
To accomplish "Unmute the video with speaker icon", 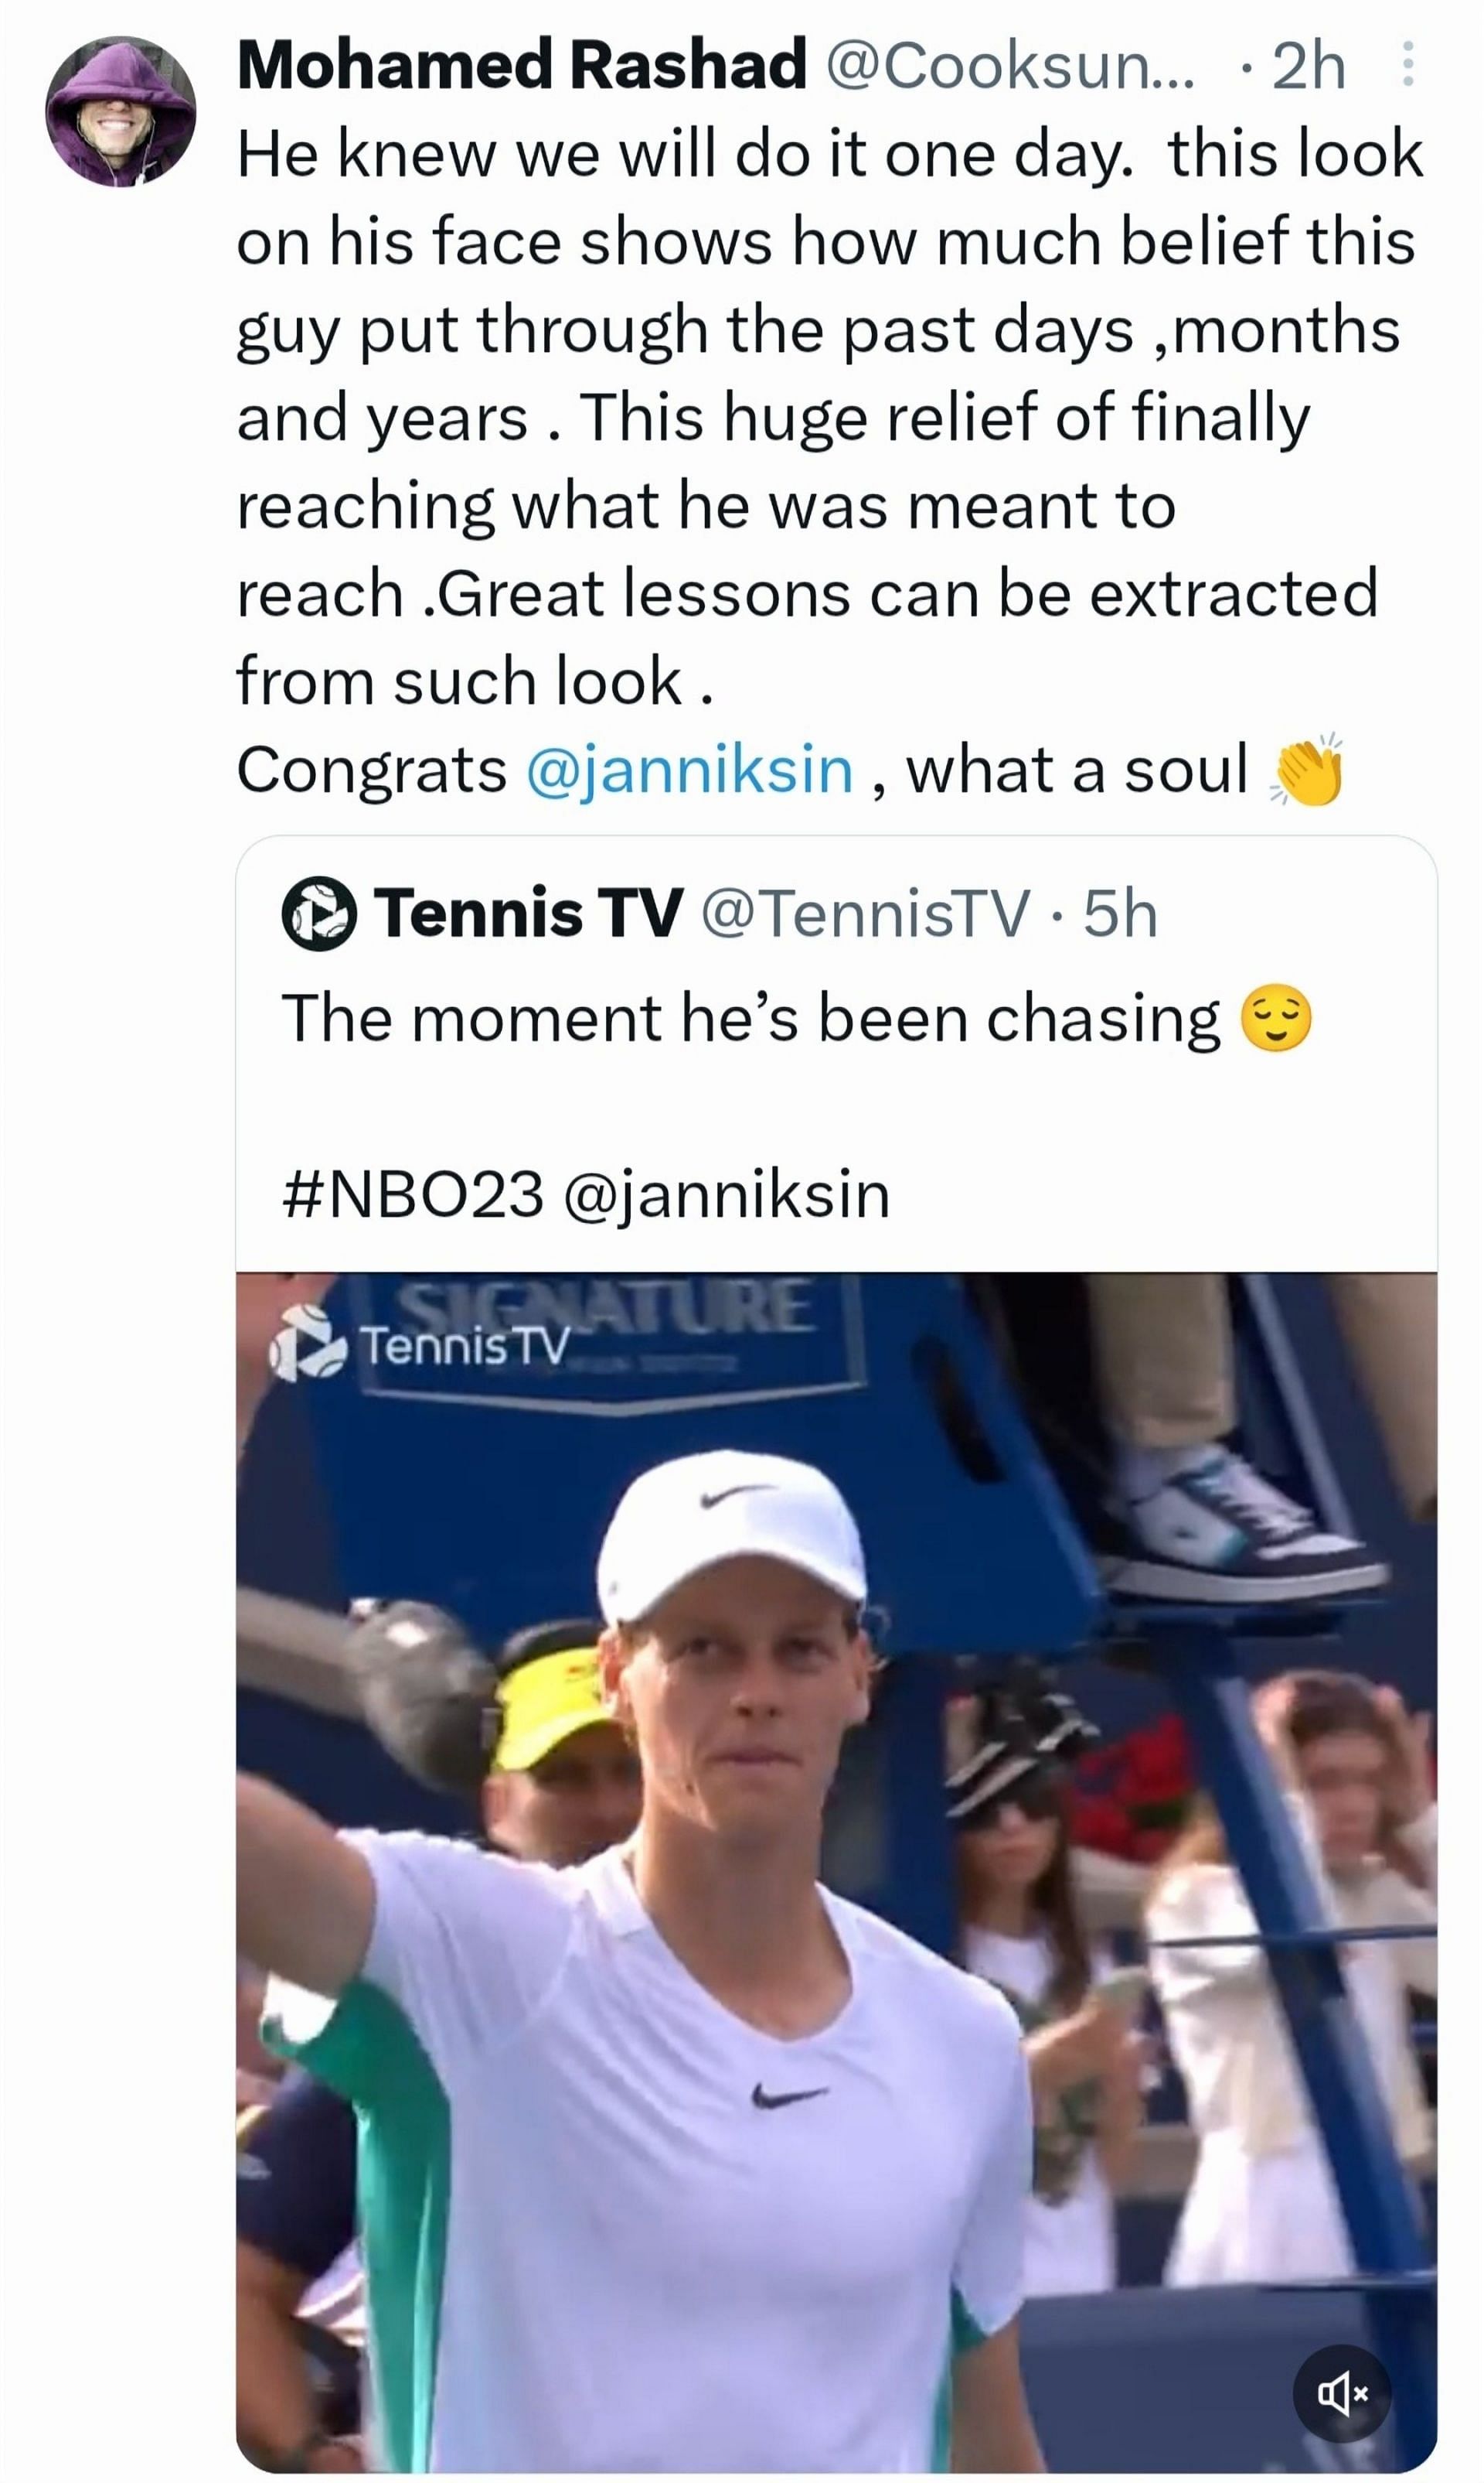I will coord(1341,2392).
